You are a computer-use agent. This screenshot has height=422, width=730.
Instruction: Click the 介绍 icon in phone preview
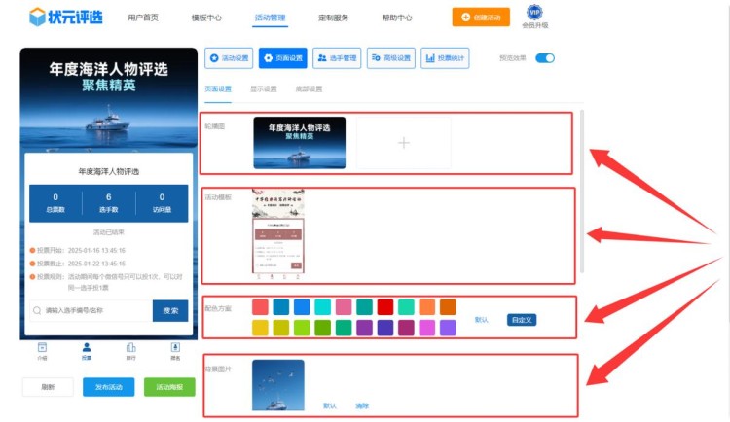coord(42,347)
